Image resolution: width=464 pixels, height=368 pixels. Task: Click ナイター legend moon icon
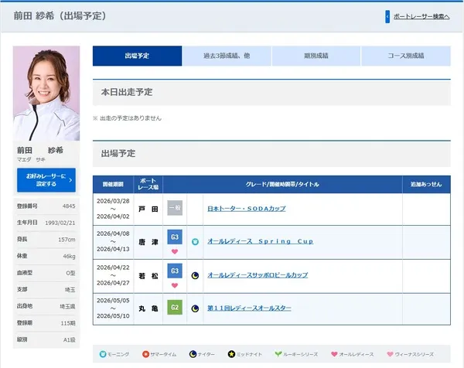193,354
